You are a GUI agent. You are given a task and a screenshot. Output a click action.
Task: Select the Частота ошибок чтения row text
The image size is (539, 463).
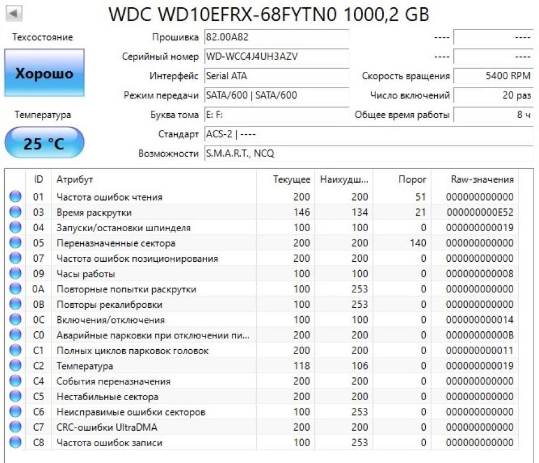110,197
